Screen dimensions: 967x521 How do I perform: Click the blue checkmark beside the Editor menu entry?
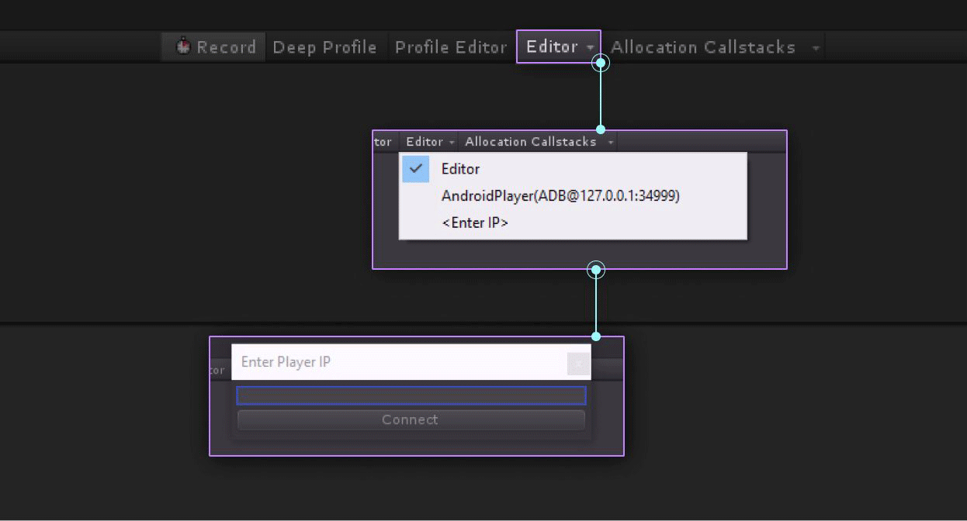(x=416, y=168)
